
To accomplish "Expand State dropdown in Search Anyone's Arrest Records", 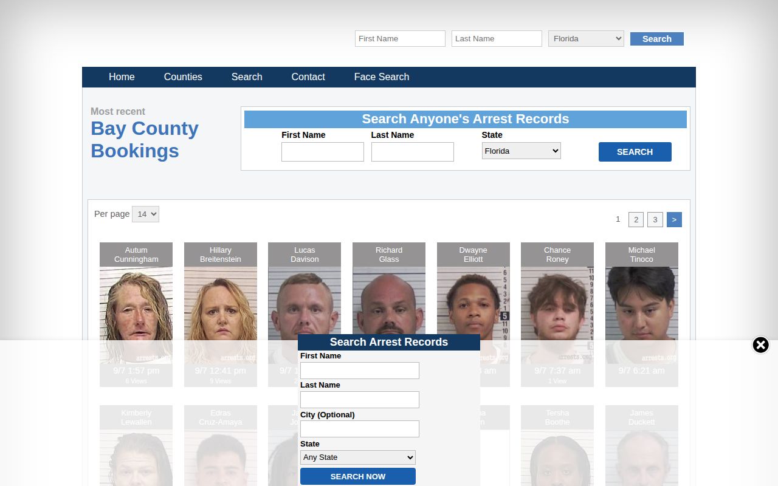I will tap(522, 151).
